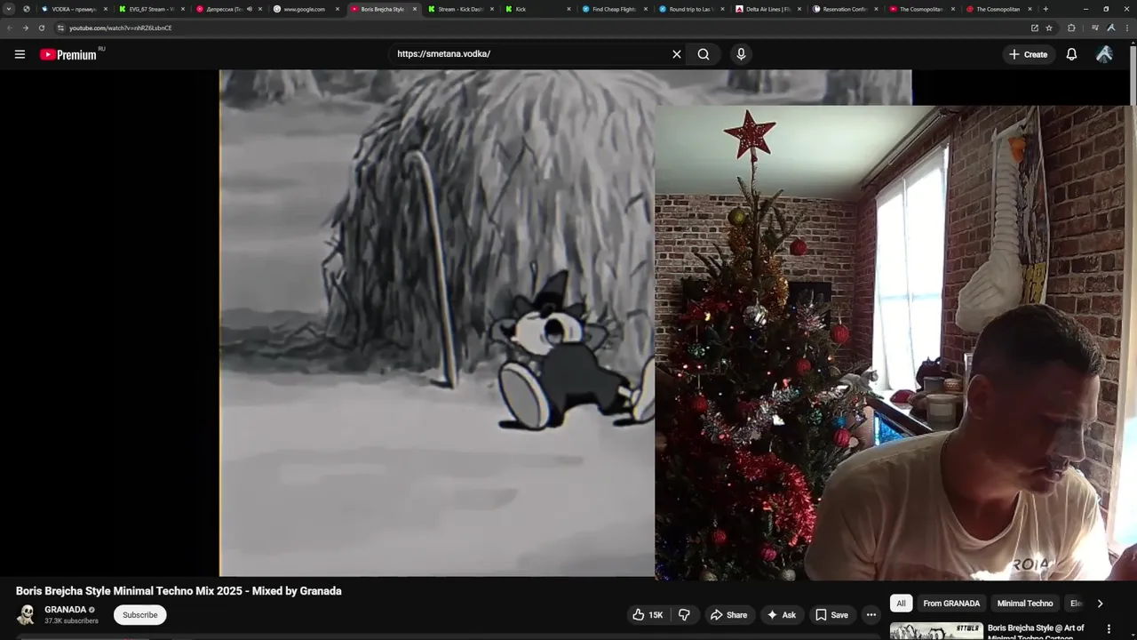
Task: Start voice search with microphone icon
Action: 741,54
